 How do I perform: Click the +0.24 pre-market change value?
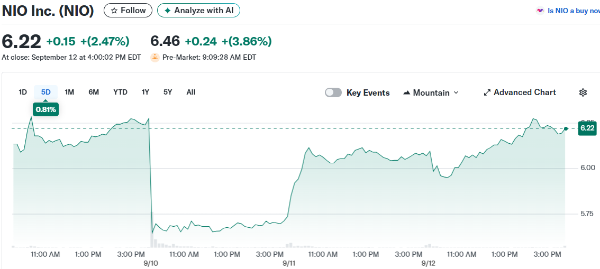click(201, 41)
